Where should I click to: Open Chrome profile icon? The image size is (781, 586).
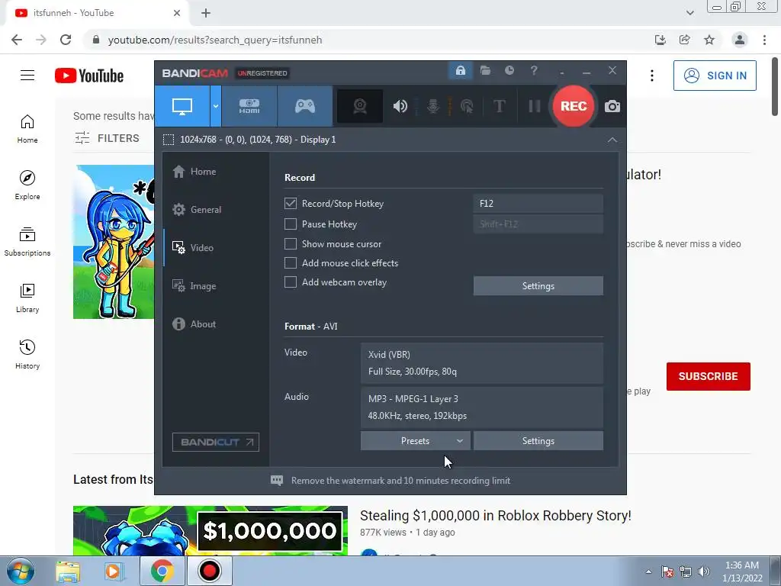pyautogui.click(x=740, y=40)
